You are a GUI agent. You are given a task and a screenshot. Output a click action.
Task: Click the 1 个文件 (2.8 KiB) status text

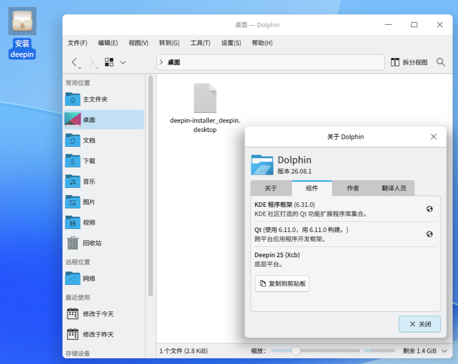(x=183, y=351)
